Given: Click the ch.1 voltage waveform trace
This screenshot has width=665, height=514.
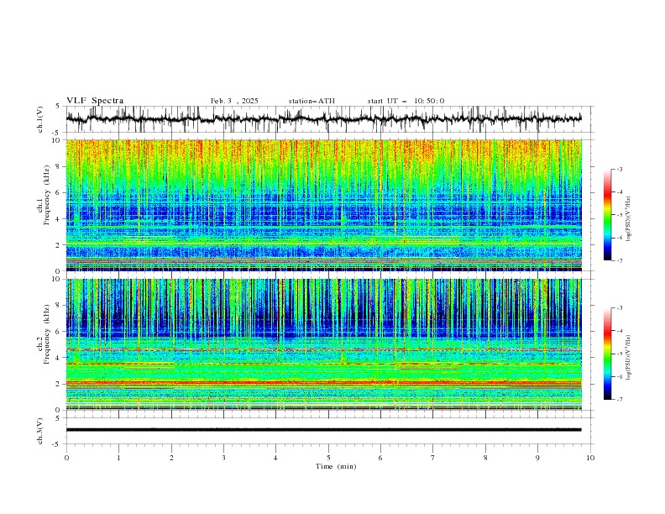Looking at the screenshot, I should [x=323, y=119].
